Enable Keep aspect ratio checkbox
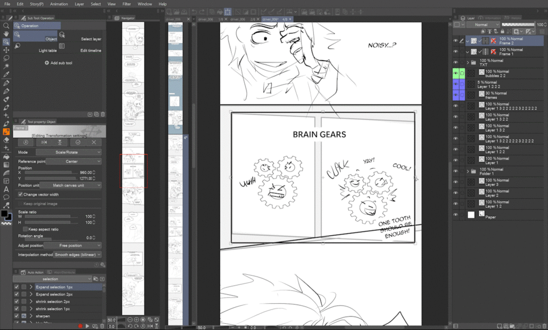Viewport: 548px width, 330px height. point(25,229)
